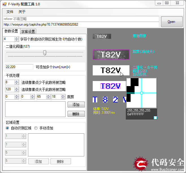
Task: Increase the minimum continuous pixel value 8
Action: (x=17, y=81)
